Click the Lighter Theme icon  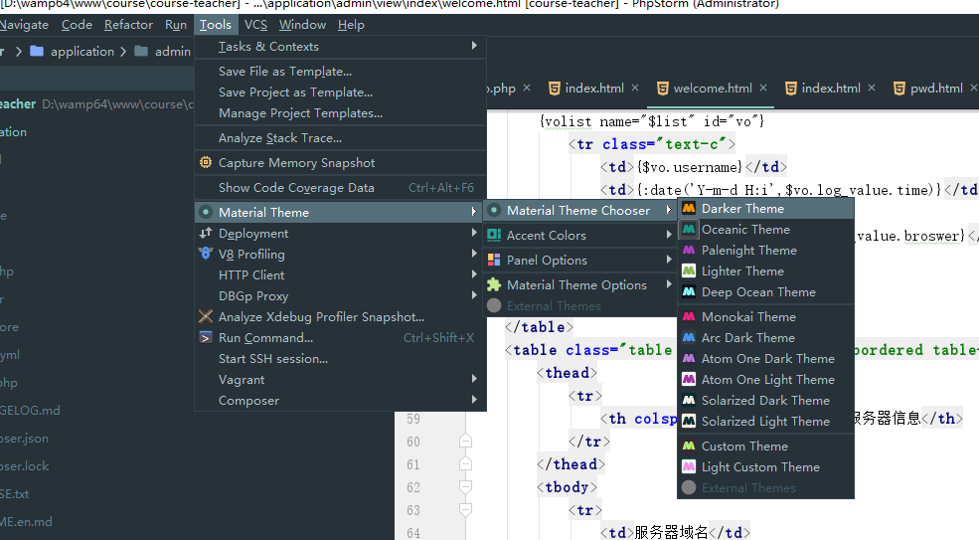pos(689,271)
